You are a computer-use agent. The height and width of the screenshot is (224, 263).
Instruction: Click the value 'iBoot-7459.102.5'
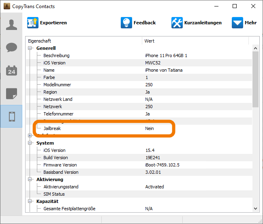162,165
